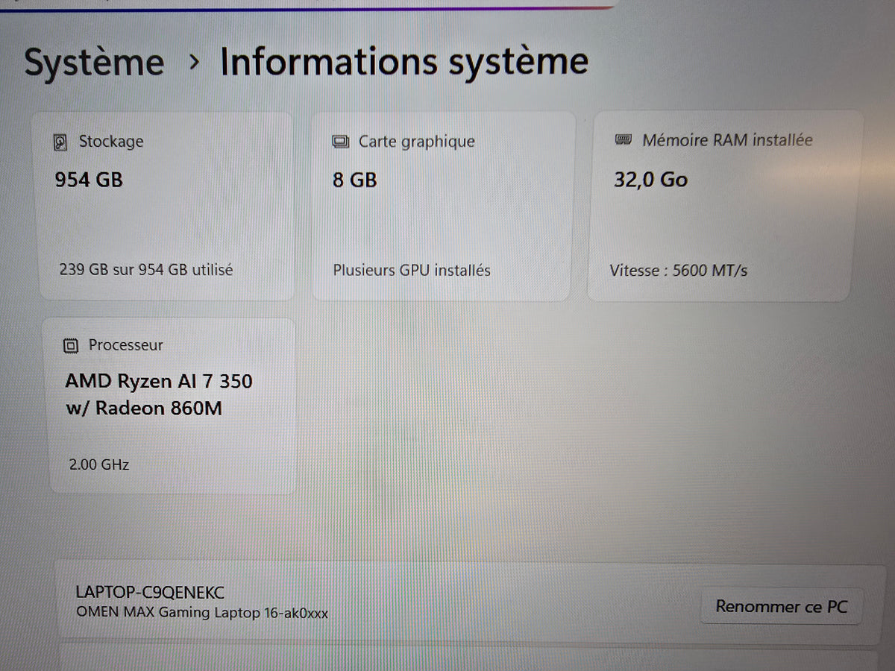The image size is (895, 671).
Task: Select the AMD Ryzen AI 7 350 text
Action: click(x=159, y=381)
